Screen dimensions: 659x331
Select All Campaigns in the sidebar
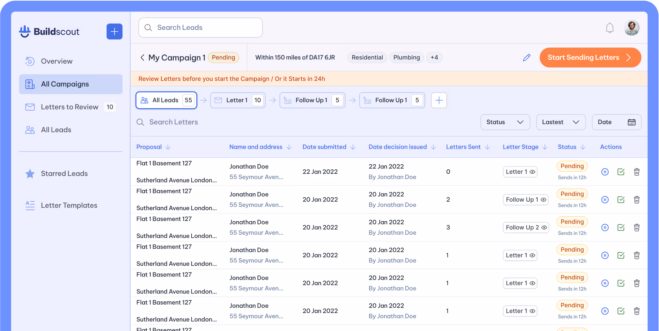(x=64, y=84)
